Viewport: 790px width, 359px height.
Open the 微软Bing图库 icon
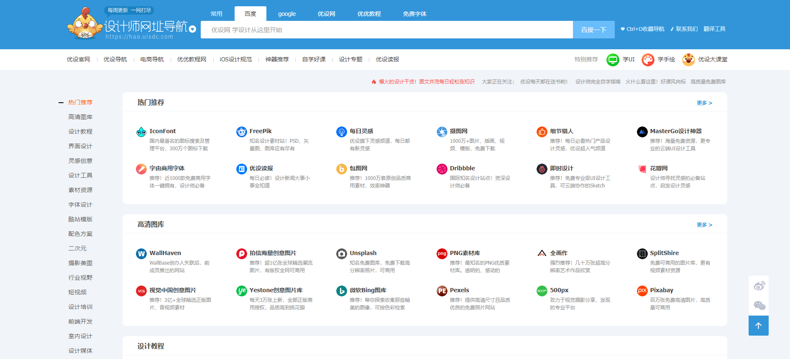click(x=342, y=291)
